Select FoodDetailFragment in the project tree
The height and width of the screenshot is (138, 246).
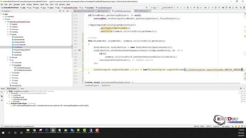point(23,68)
